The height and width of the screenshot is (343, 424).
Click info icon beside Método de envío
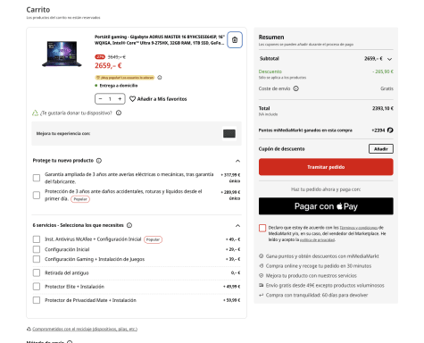tap(70, 342)
